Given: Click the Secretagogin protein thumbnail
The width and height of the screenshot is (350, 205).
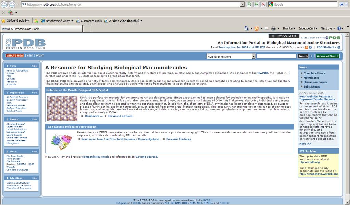Looking at the screenshot, I should coord(62,142).
